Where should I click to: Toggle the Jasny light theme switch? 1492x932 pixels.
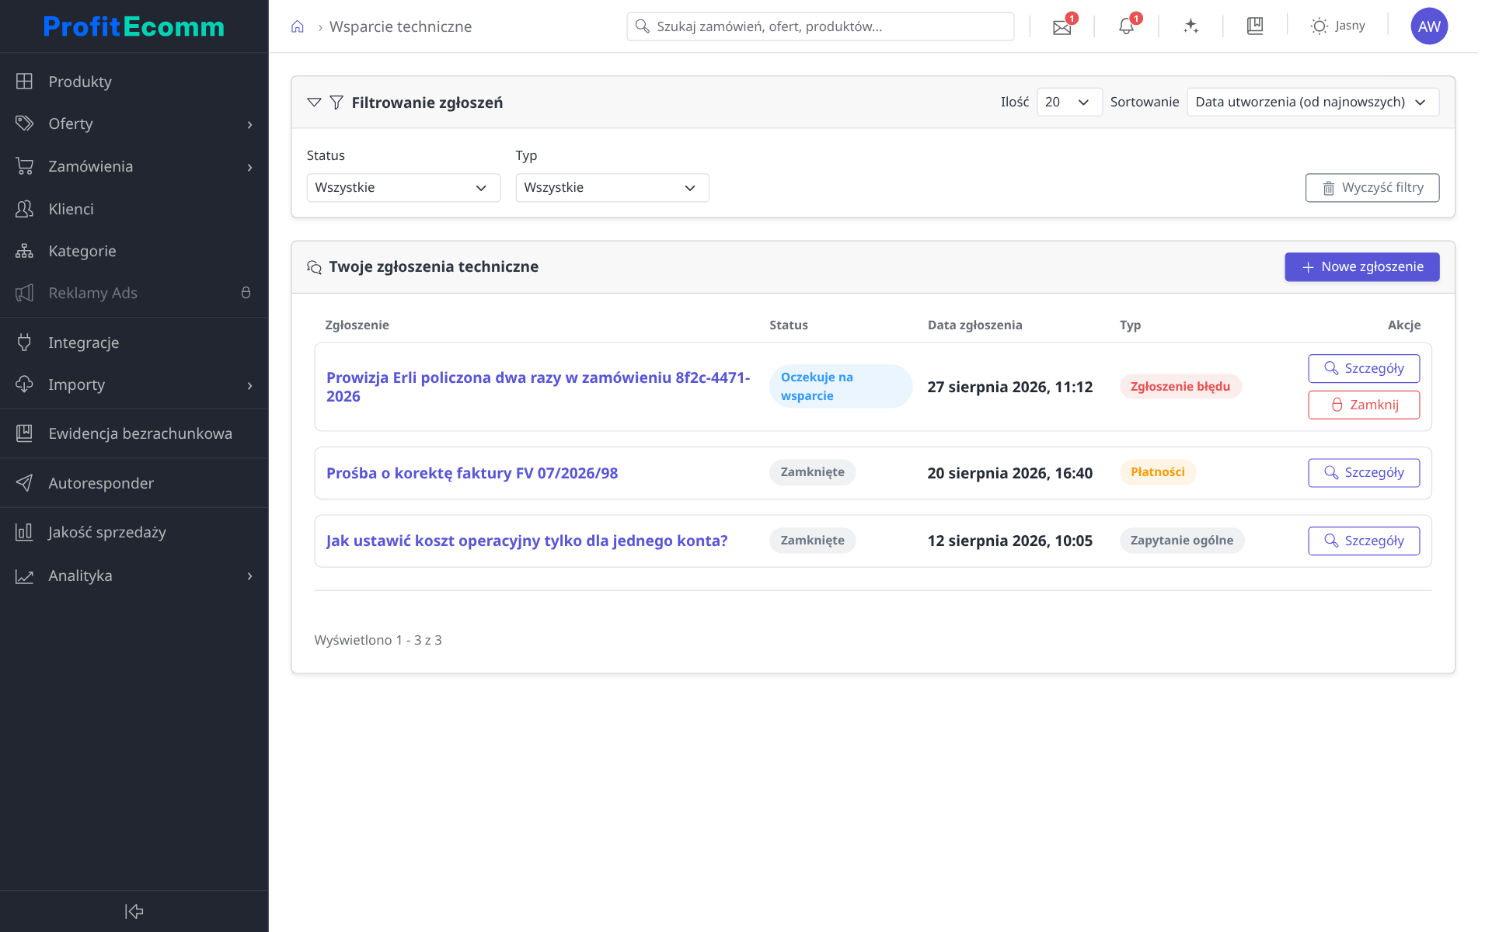point(1337,26)
